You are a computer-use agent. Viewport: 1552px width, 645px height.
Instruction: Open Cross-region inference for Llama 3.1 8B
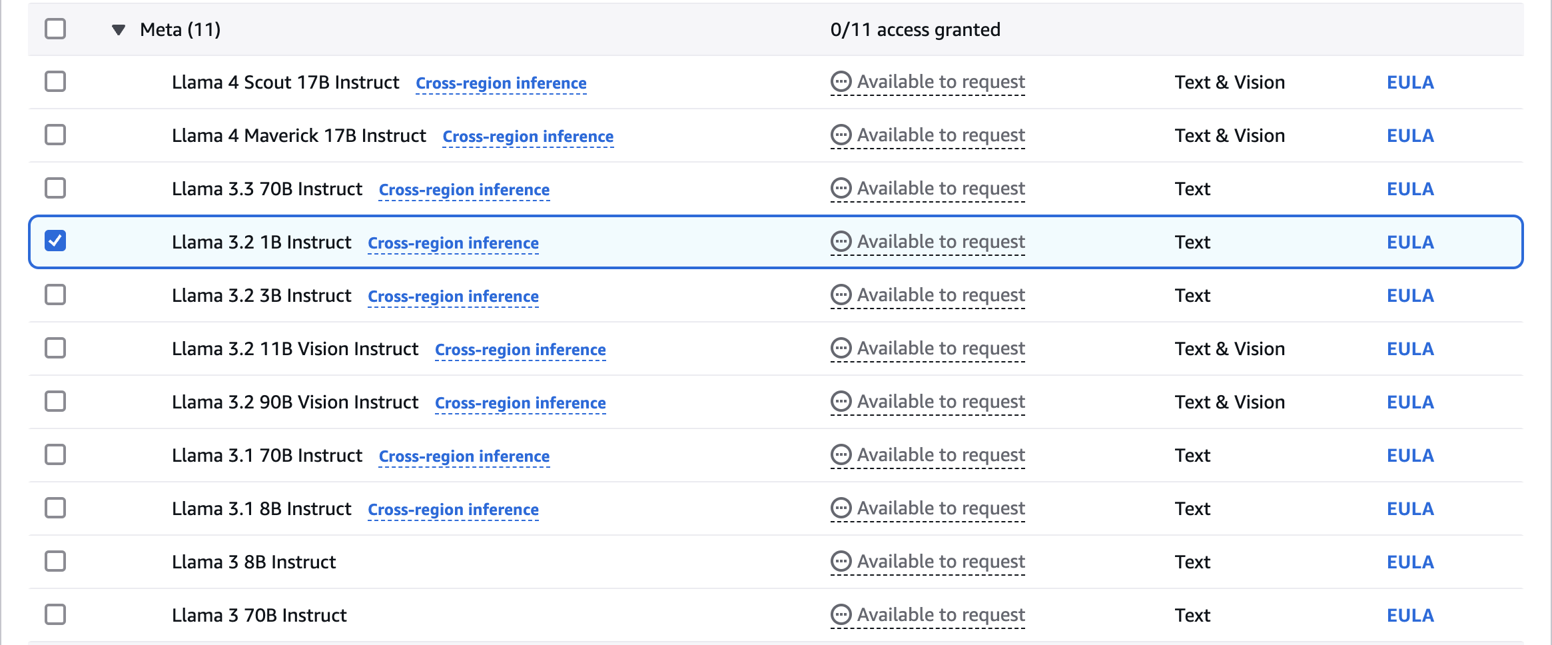coord(454,510)
